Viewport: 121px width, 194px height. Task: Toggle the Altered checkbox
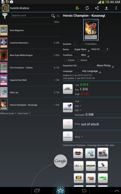tap(78, 60)
